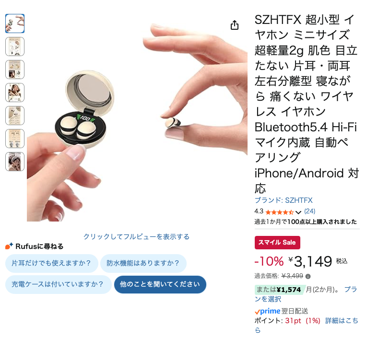Click the prime checkmark logo

[268, 311]
